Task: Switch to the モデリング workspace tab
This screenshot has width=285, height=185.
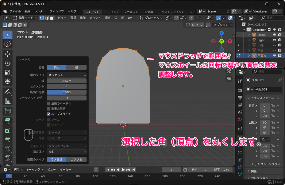Action: point(111,12)
